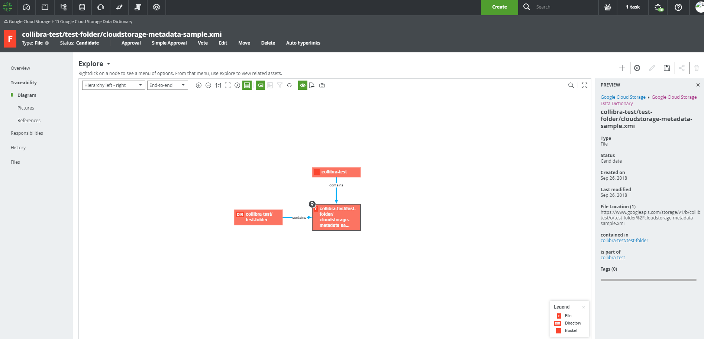Open Files in left sidebar

pos(15,162)
